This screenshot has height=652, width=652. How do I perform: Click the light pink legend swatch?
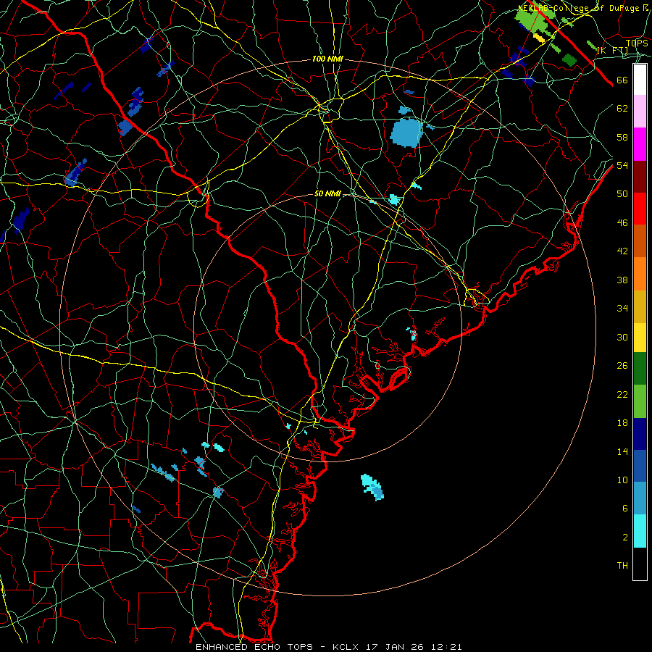[640, 112]
